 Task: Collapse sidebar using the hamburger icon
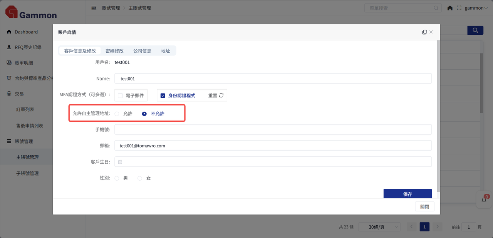click(94, 8)
